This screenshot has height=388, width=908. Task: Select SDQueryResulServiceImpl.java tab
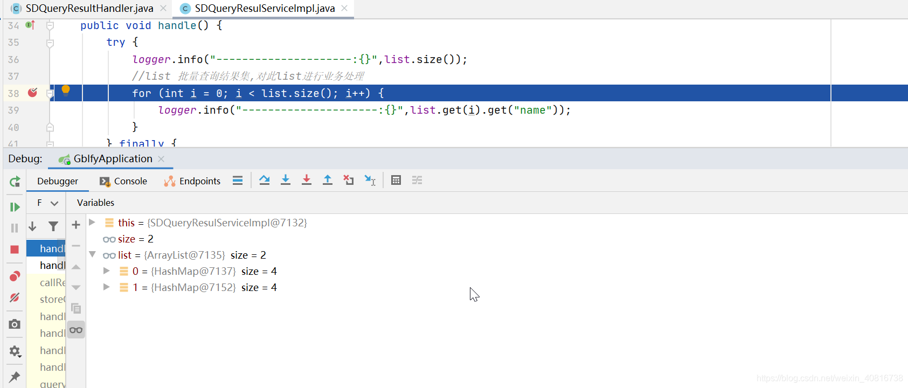click(x=265, y=9)
